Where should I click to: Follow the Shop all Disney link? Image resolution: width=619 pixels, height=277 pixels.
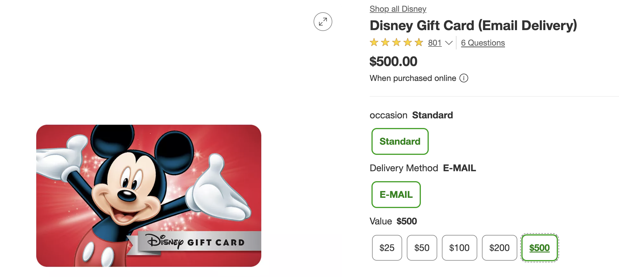(x=398, y=9)
